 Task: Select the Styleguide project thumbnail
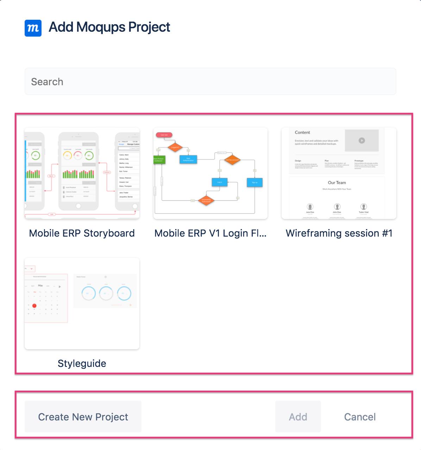tap(82, 303)
